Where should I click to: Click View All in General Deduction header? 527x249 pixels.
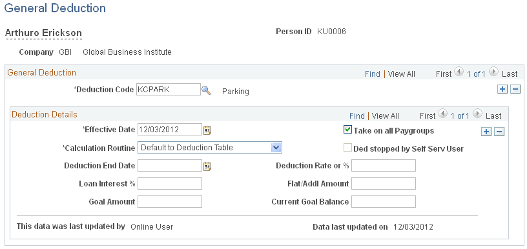point(401,74)
